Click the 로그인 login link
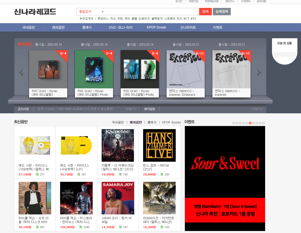The height and width of the screenshot is (233, 301). click(179, 1)
